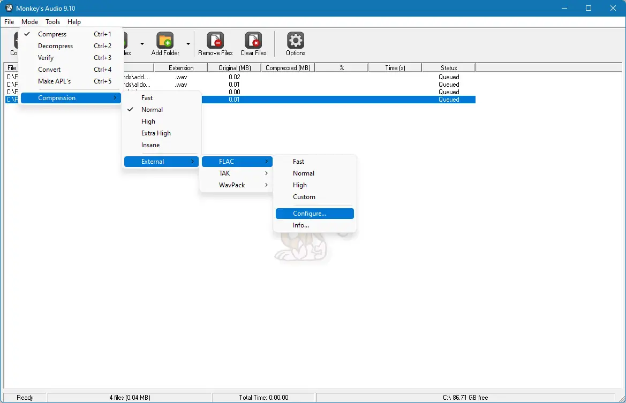The image size is (626, 403).
Task: Select the row with 0.02 original size
Action: click(x=240, y=77)
